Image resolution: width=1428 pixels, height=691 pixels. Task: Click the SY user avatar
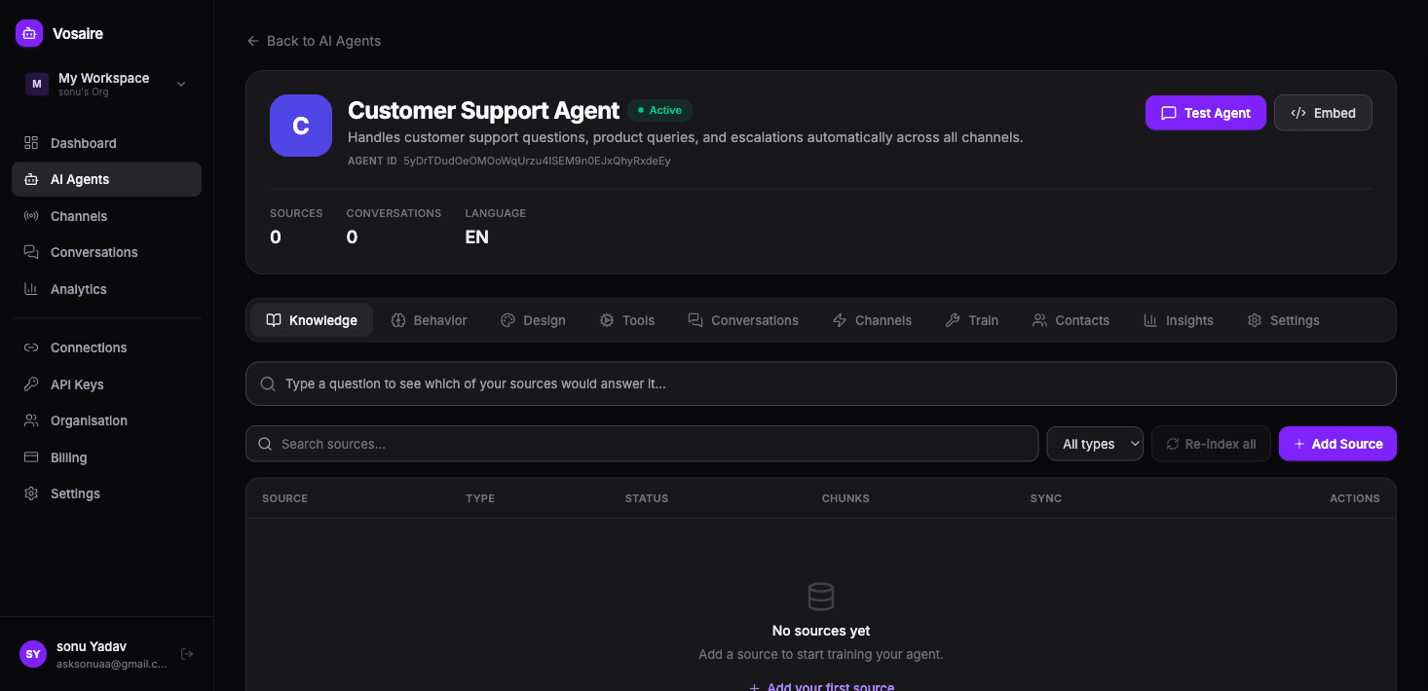33,654
